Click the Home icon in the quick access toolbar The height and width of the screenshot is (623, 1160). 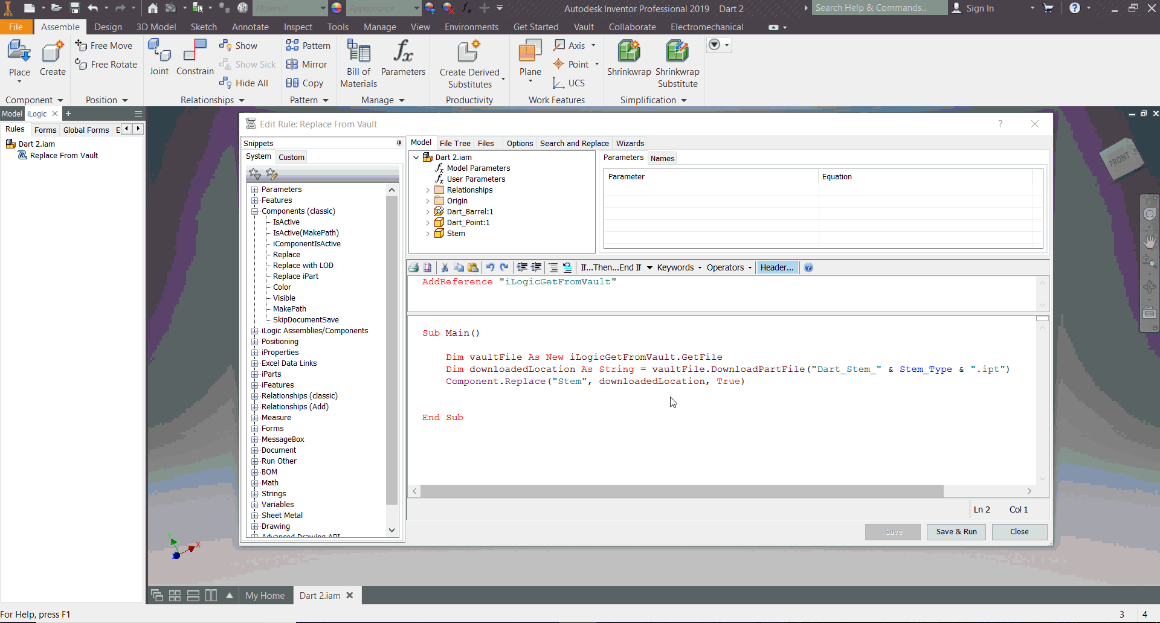point(153,8)
